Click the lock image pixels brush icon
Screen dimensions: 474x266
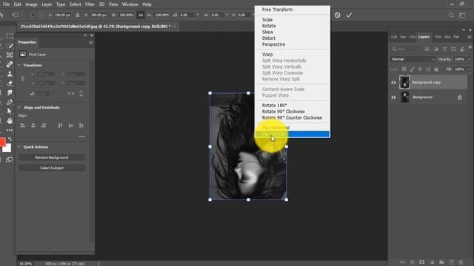[x=412, y=69]
